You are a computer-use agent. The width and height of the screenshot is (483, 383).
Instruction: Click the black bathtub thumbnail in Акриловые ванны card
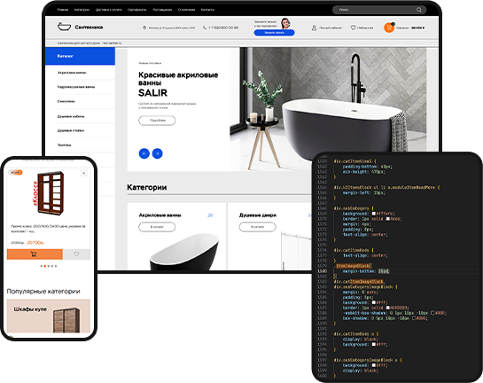184,253
